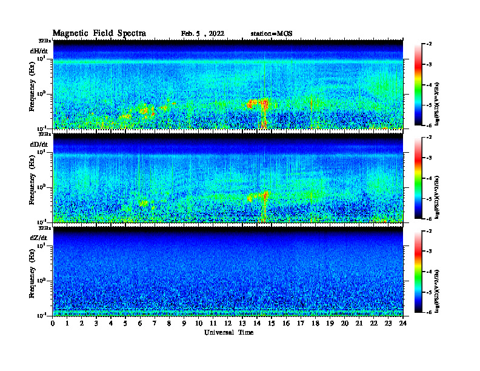This screenshot has width=480, height=371.
Task: Click the station=MOS label
Action: click(x=272, y=34)
